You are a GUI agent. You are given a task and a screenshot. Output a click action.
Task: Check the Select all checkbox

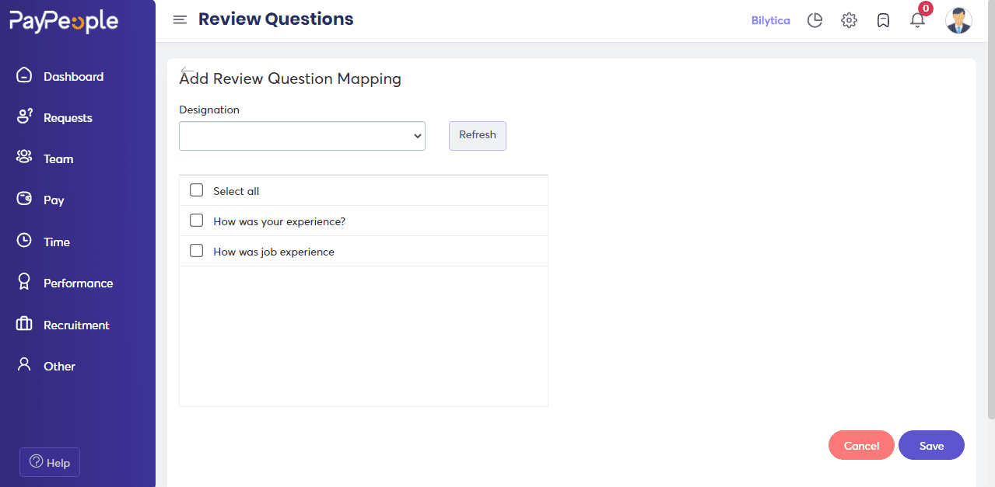pos(197,190)
